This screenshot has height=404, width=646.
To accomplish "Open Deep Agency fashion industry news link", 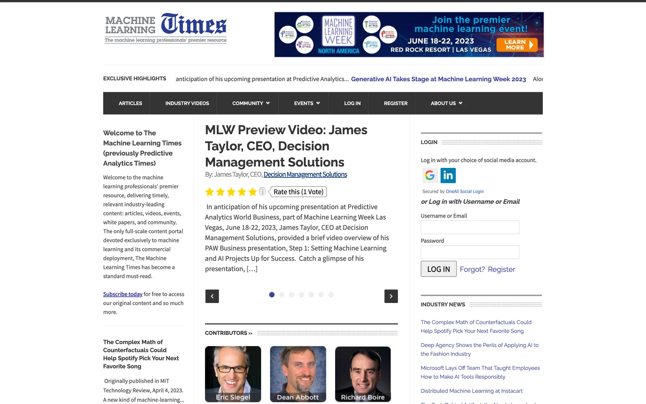I will [x=480, y=349].
